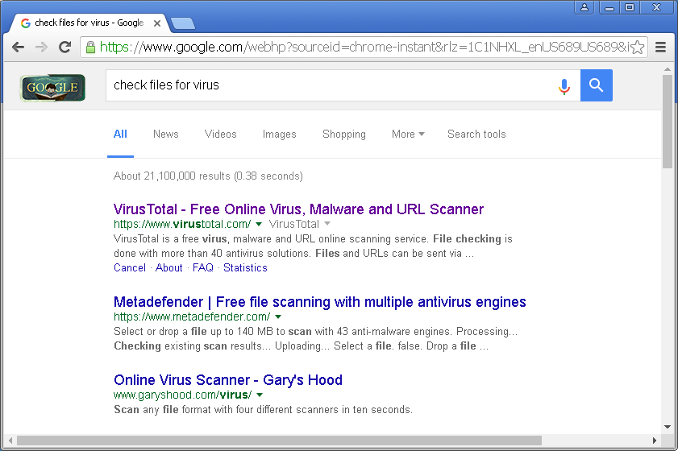
Task: Switch to the Images results tab
Action: coord(279,134)
